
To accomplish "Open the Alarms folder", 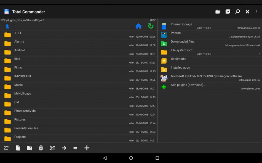I will (x=79, y=43).
